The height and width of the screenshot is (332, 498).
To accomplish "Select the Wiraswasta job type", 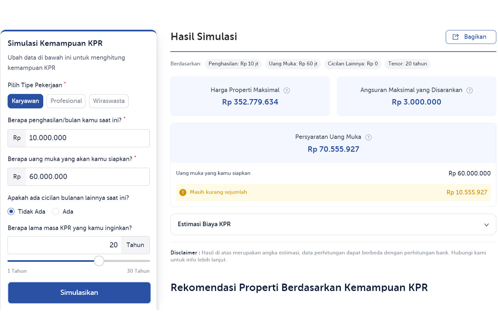I will (109, 101).
